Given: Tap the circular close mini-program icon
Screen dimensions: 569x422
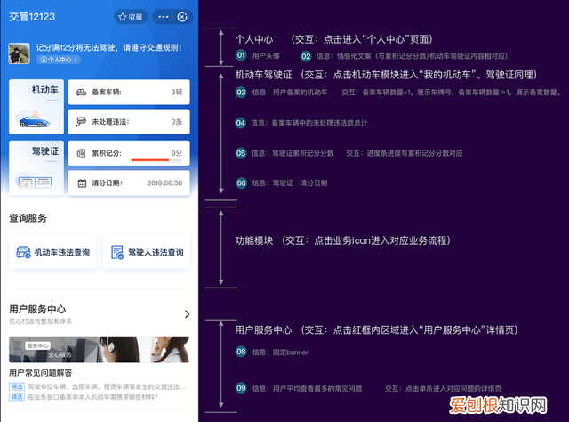Looking at the screenshot, I should point(182,17).
